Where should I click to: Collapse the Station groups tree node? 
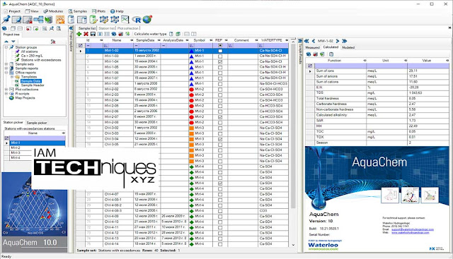[x=6, y=47]
